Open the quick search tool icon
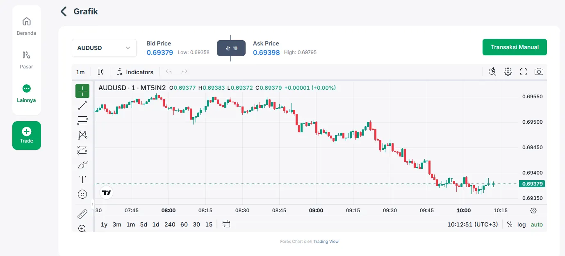This screenshot has height=256, width=565. point(492,72)
